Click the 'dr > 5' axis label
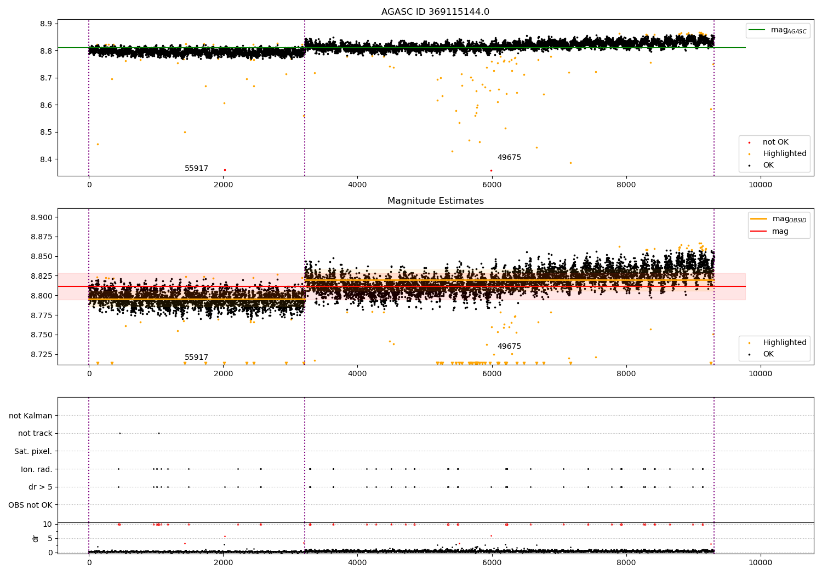The image size is (822, 575). 41,487
